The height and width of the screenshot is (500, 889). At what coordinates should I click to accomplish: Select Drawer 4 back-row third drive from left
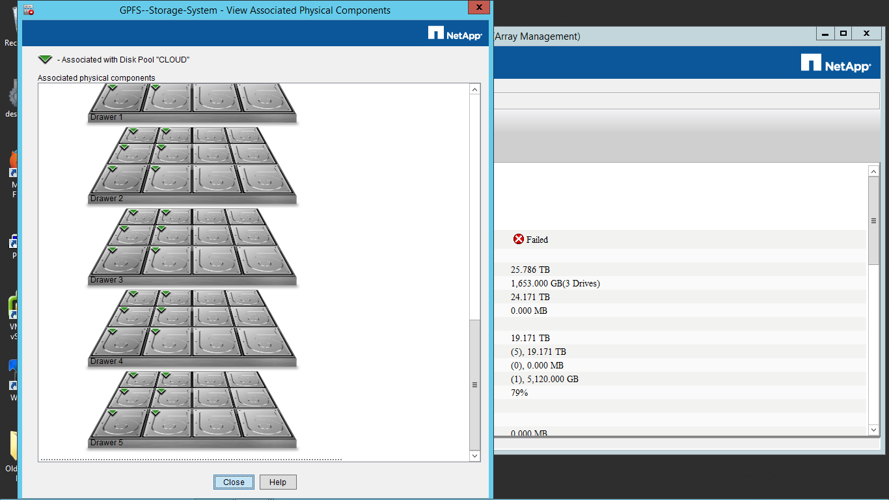tap(209, 298)
